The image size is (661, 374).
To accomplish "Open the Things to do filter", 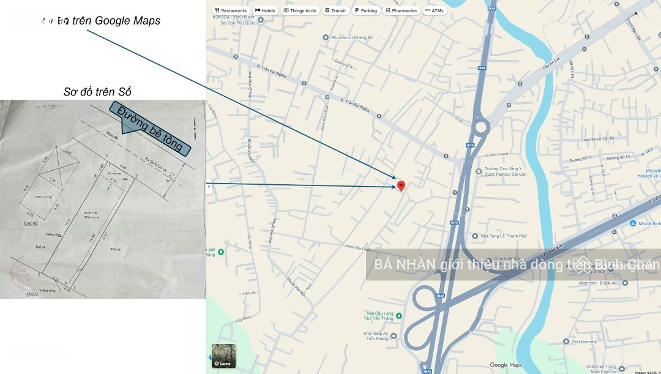I will (x=300, y=10).
